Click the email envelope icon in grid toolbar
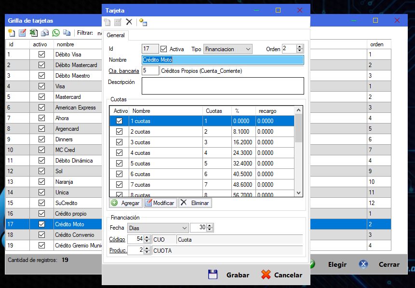 tap(45, 33)
